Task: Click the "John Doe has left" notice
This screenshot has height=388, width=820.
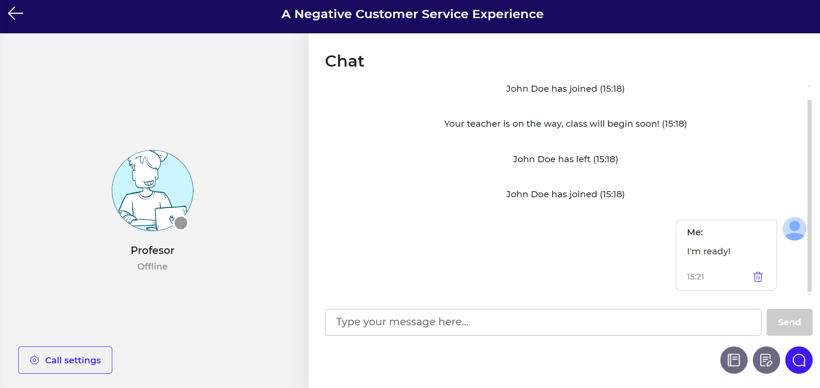Action: 565,159
